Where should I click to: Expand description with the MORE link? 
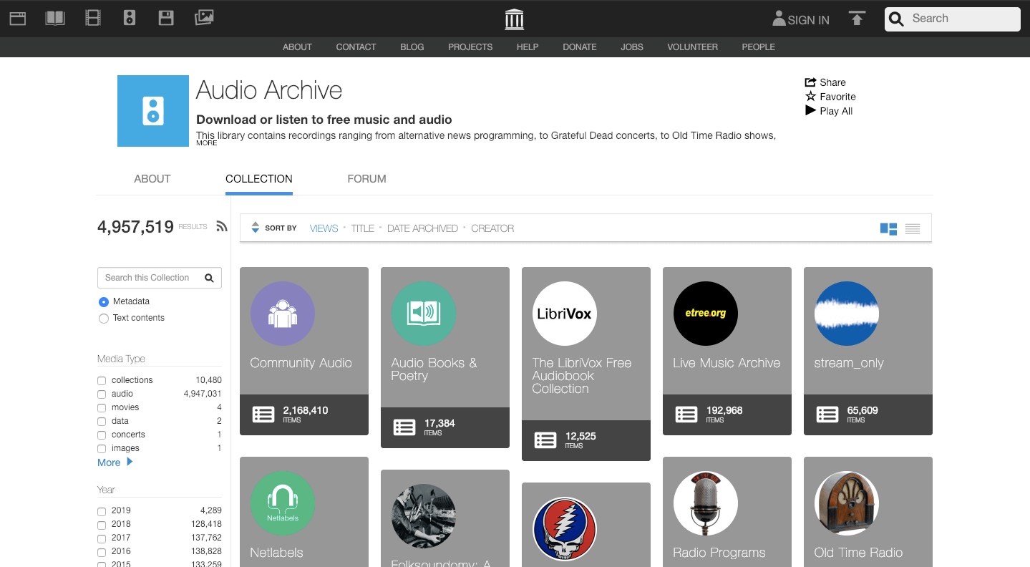coord(206,143)
